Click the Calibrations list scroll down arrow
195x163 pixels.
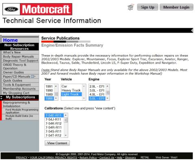[66, 135]
